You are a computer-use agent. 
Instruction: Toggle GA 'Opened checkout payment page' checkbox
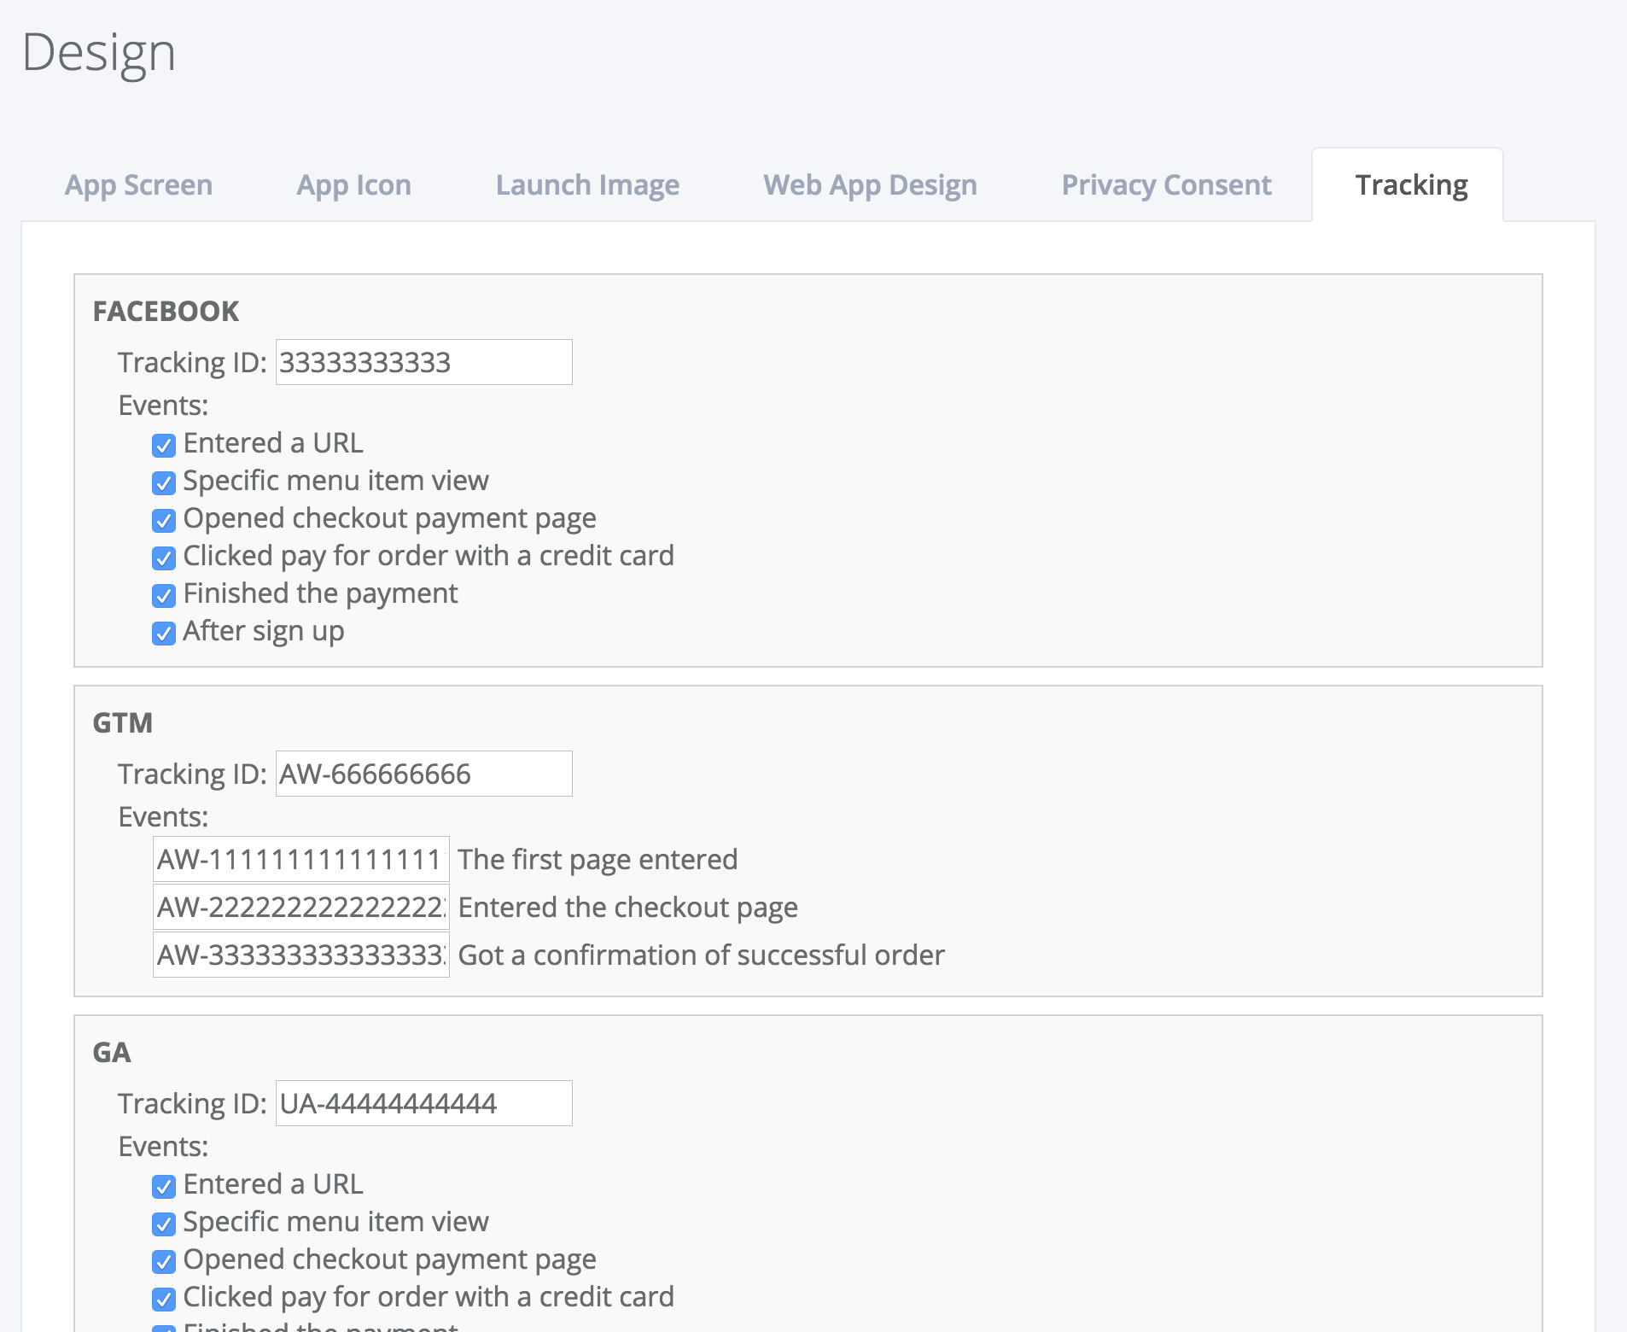point(164,1261)
